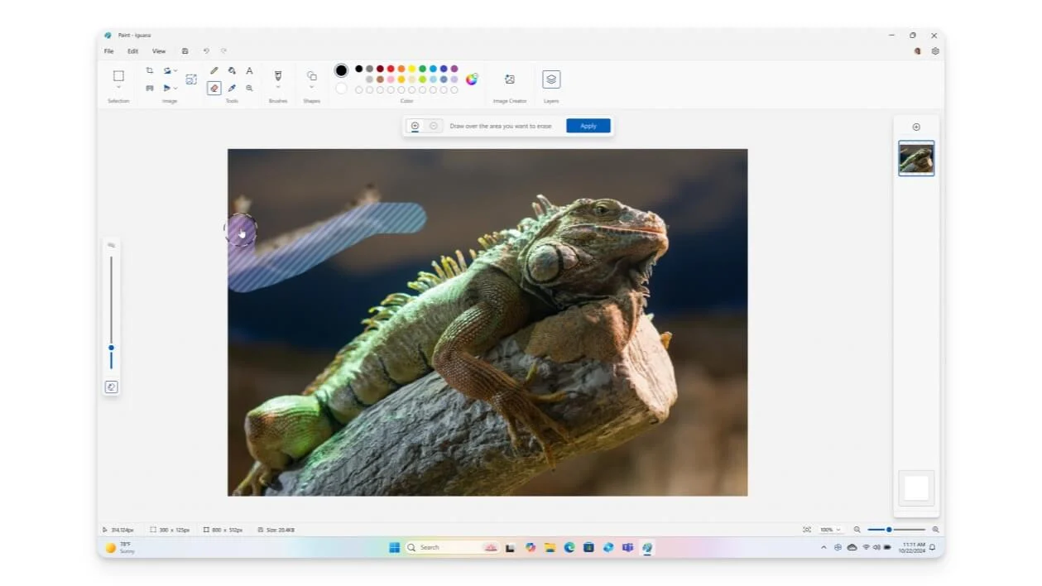Viewport: 1042px width, 586px height.
Task: Select the iguana layer thumbnail
Action: pos(916,159)
